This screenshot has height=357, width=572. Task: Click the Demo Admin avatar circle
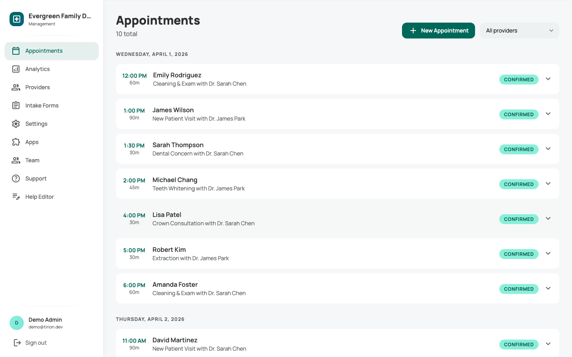16,322
